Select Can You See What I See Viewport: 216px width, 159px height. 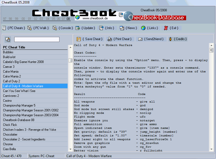[35, 91]
